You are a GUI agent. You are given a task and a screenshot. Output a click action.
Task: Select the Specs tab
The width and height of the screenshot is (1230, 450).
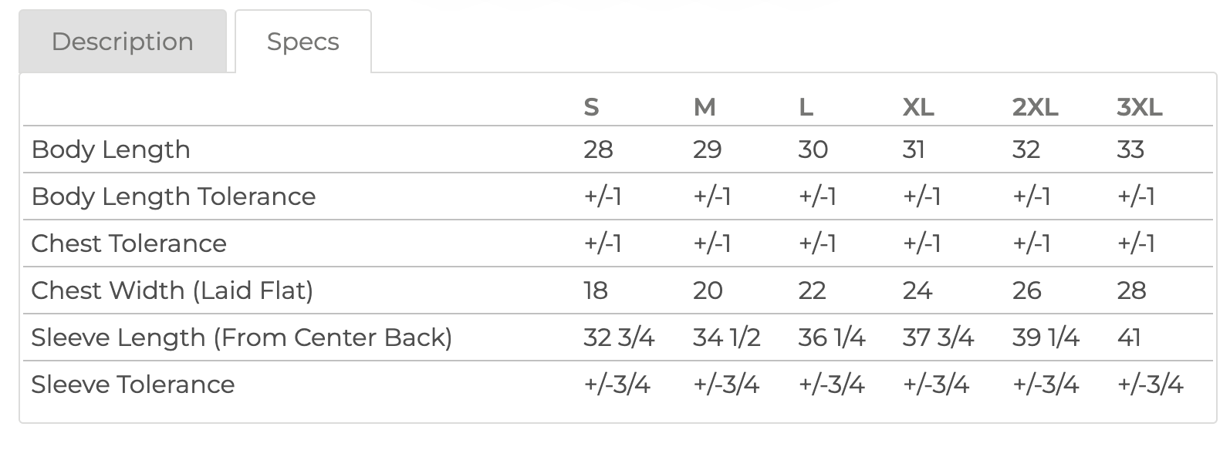(302, 42)
